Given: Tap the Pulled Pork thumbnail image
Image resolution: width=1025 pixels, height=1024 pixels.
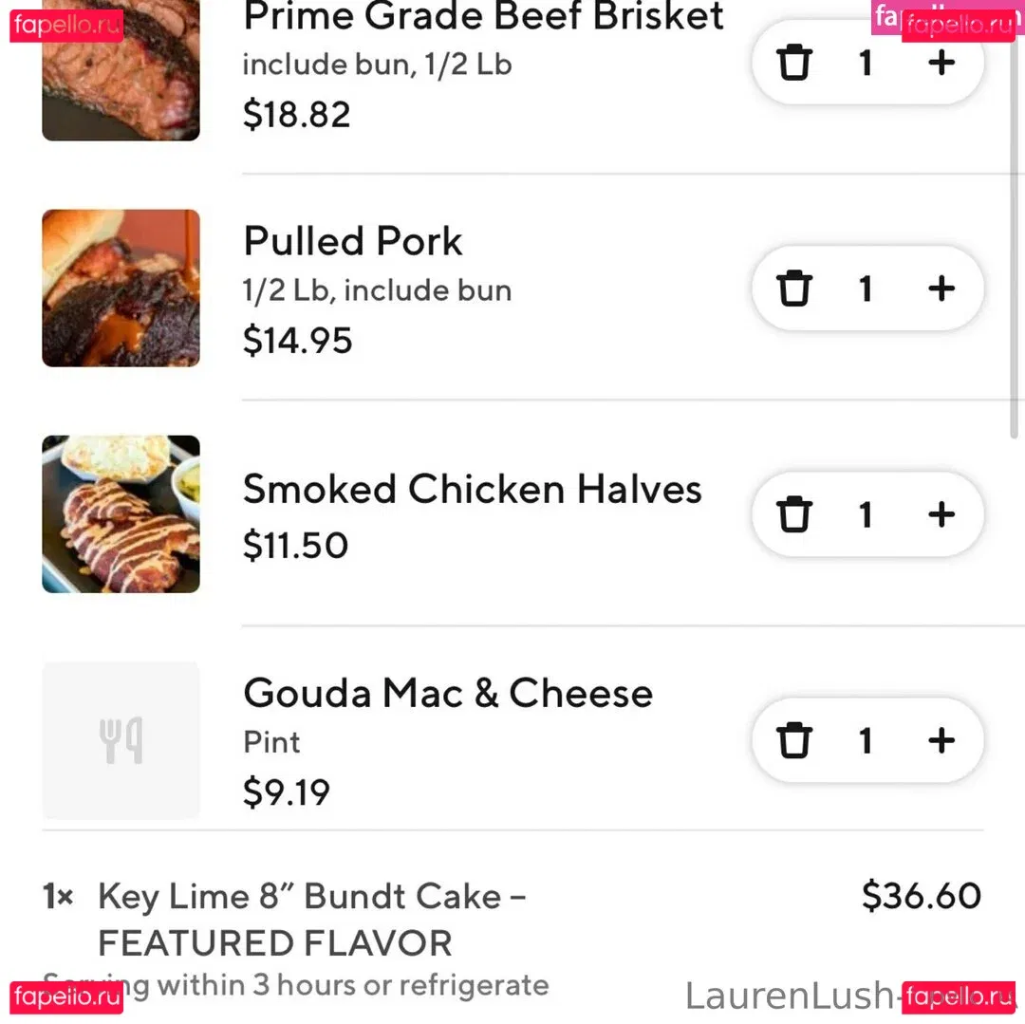Looking at the screenshot, I should 121,289.
